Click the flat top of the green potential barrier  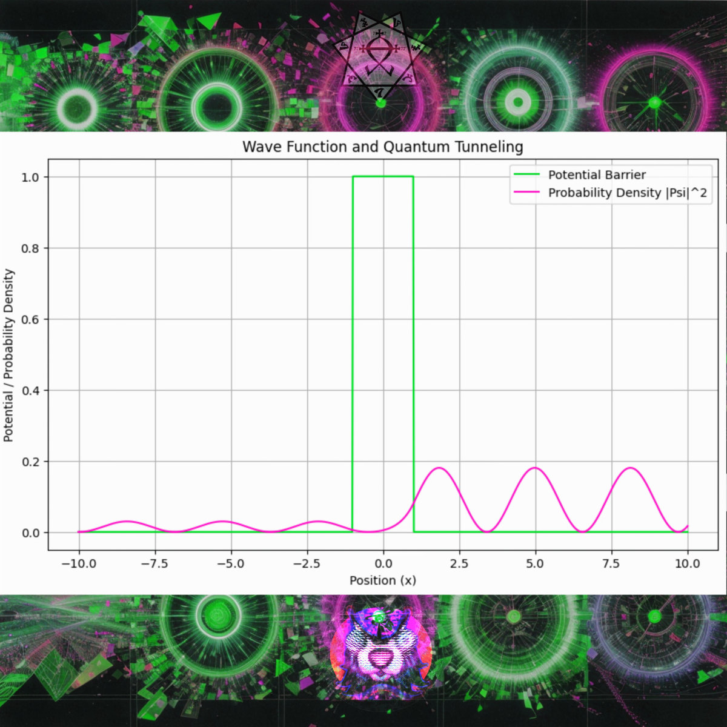[383, 176]
